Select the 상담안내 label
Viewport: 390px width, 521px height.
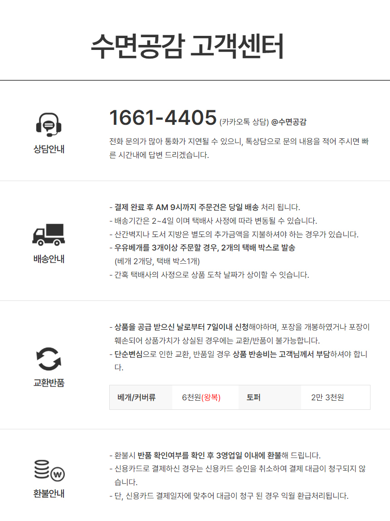click(49, 149)
